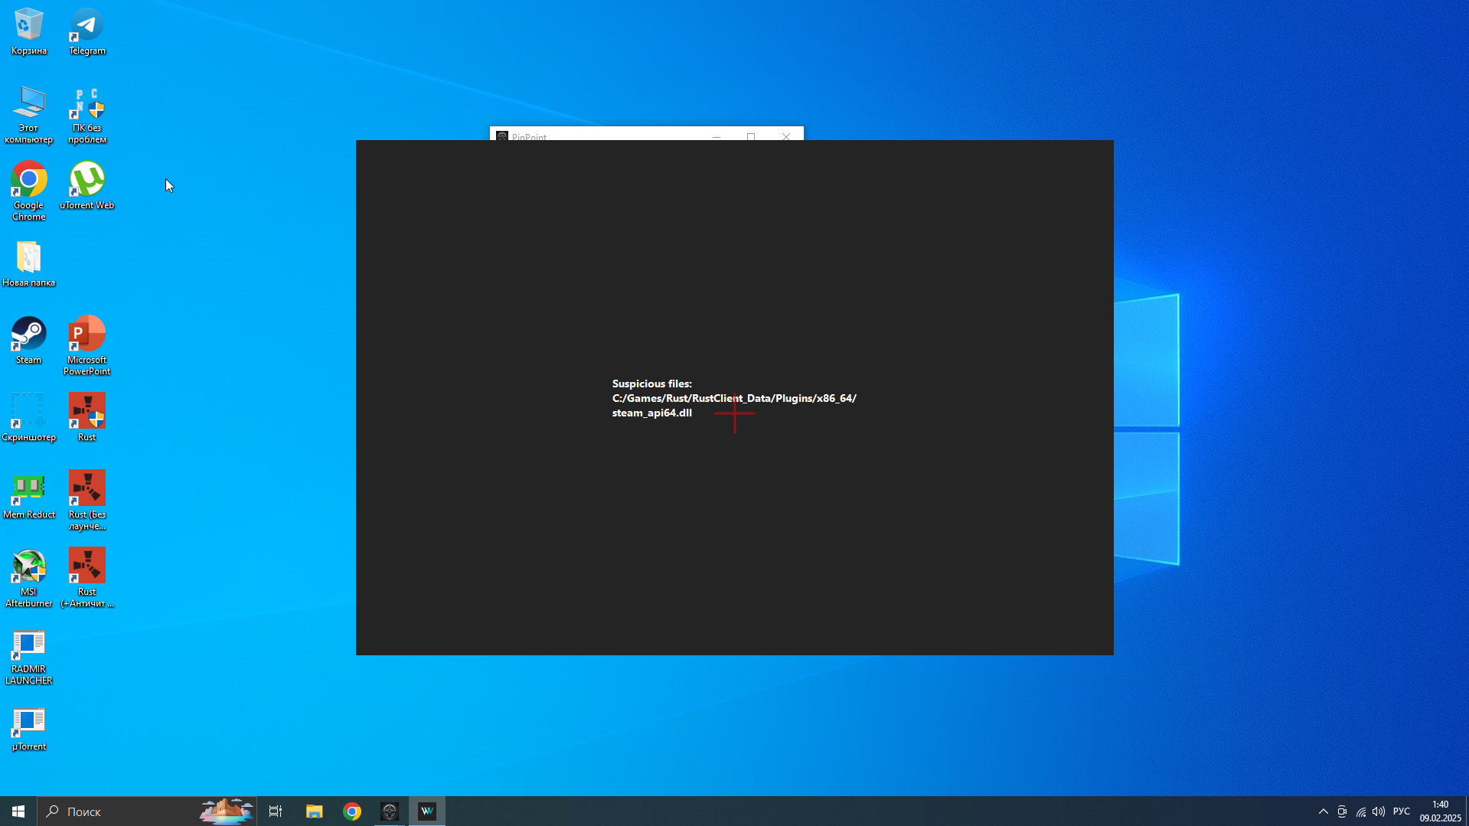Open Google Chrome desktop shortcut
The image size is (1469, 826).
29,191
